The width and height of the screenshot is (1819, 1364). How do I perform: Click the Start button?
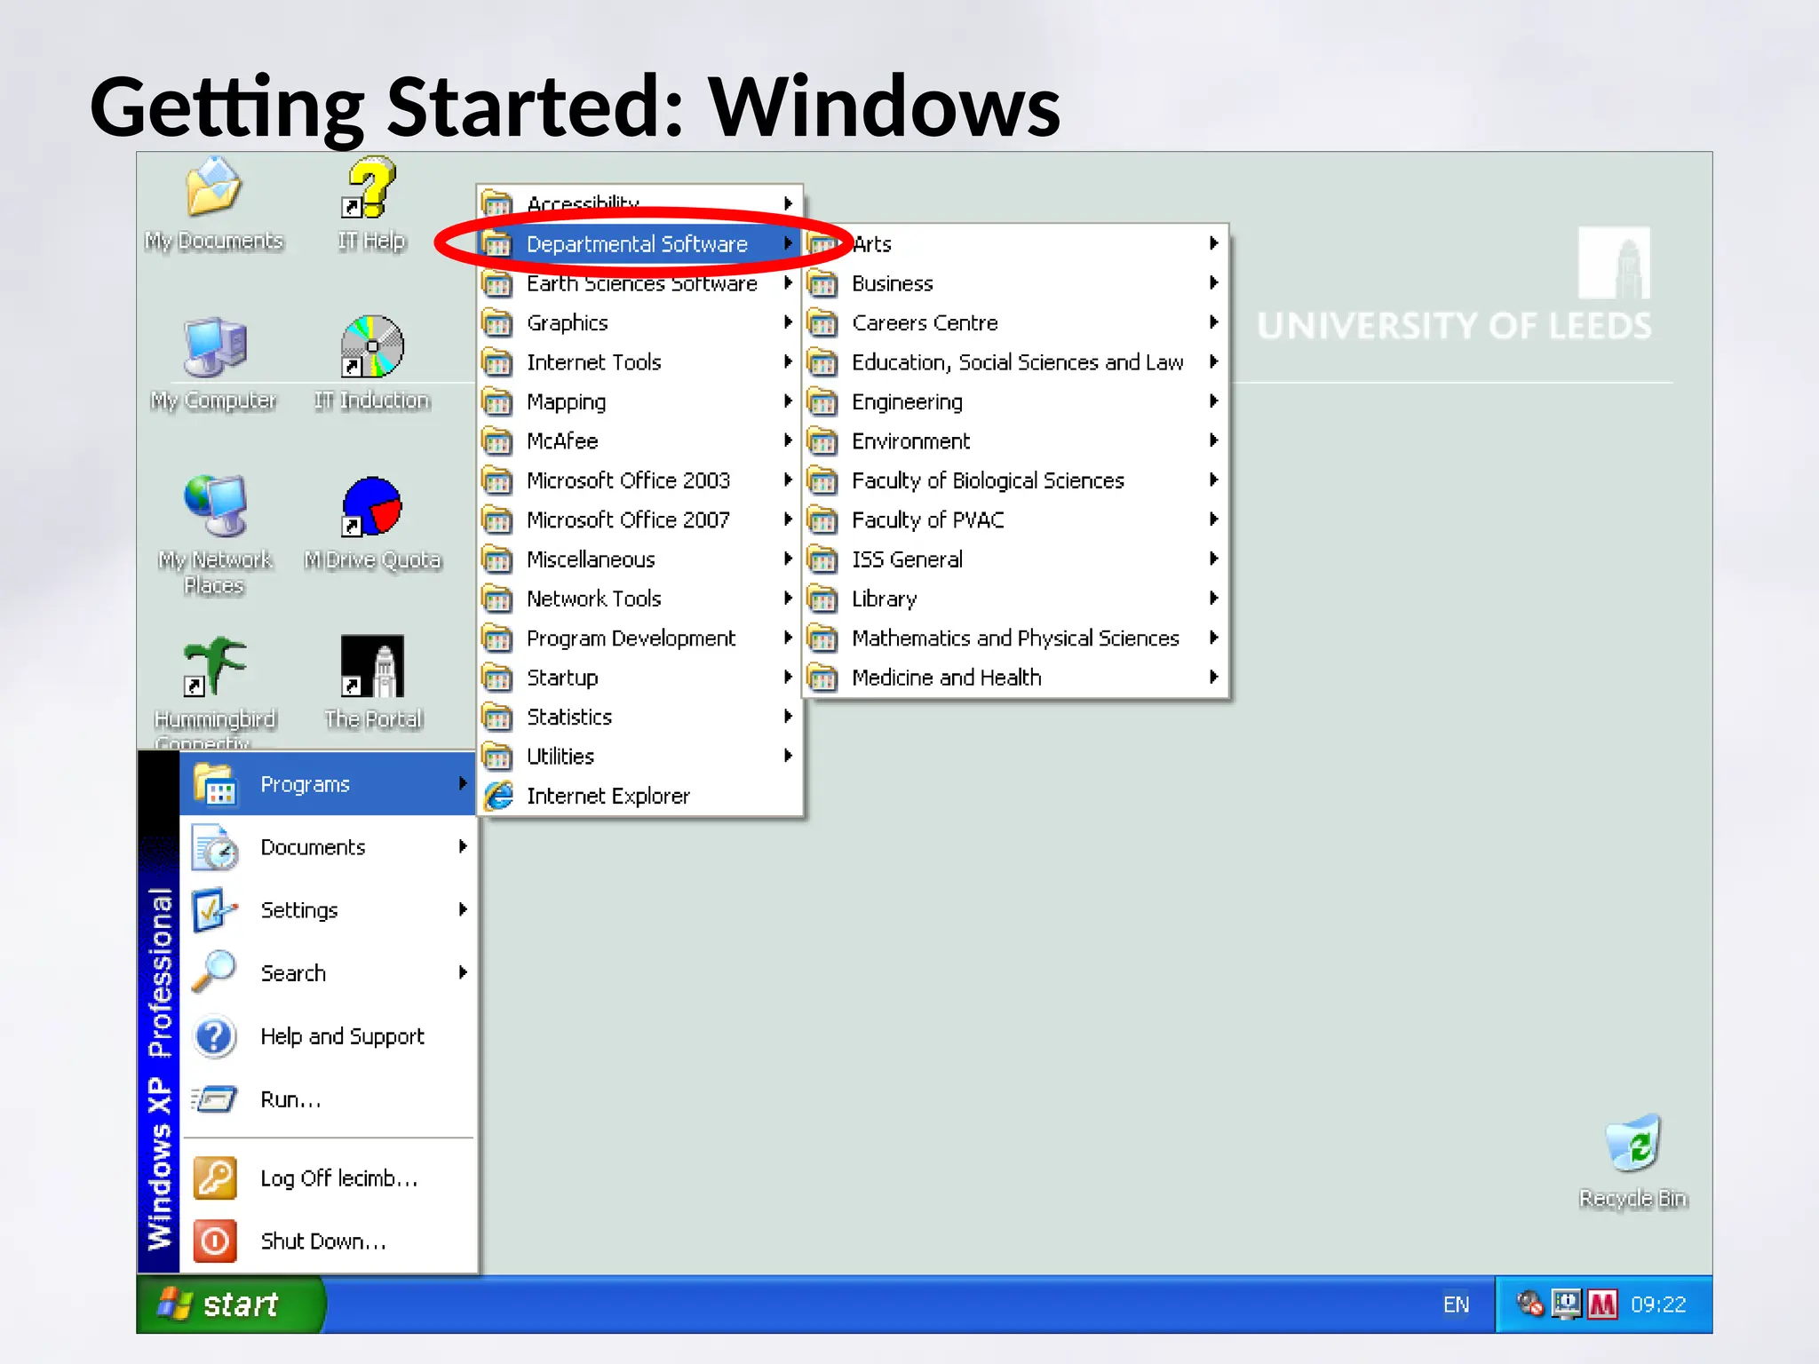(x=230, y=1305)
